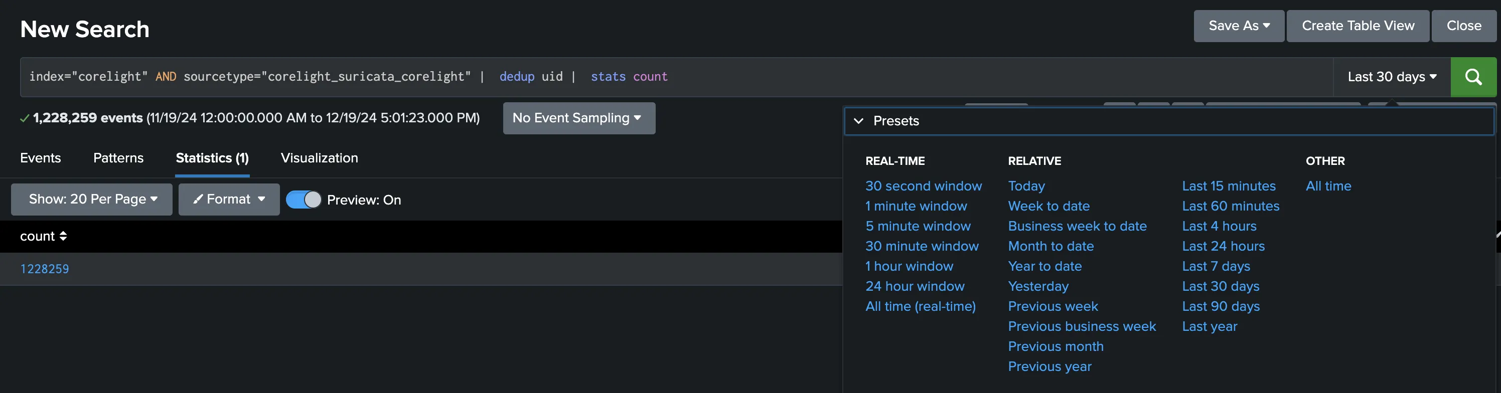Expand the No Event Sampling dropdown
Viewport: 1501px width, 393px height.
click(578, 118)
